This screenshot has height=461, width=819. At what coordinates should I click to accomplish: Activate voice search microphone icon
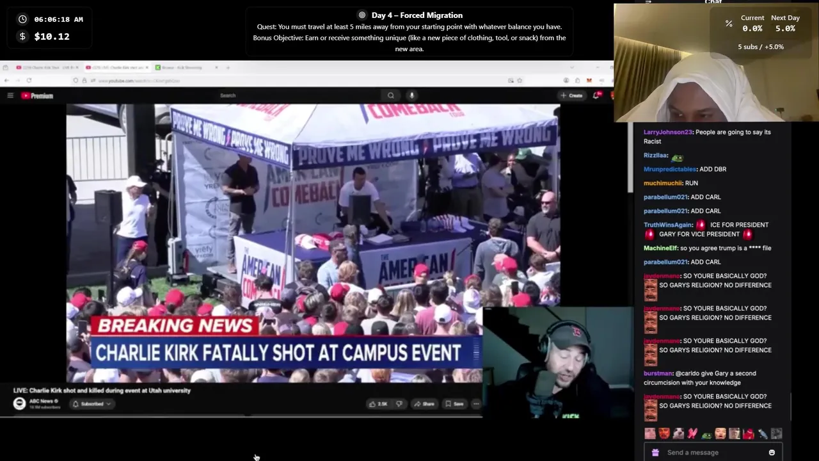411,95
